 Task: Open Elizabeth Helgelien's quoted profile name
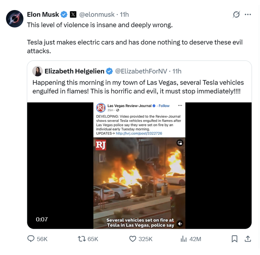tap(74, 71)
